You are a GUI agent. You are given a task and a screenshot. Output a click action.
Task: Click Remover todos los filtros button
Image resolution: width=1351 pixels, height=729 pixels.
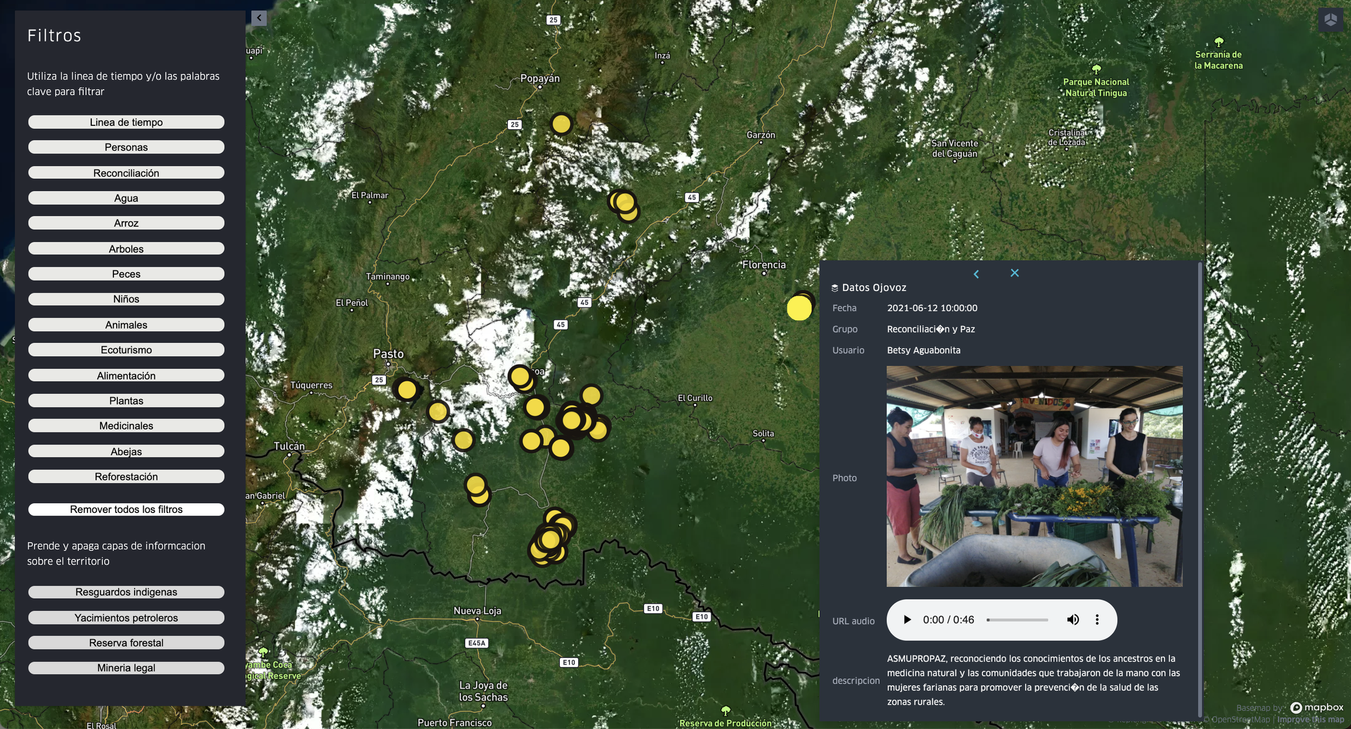pyautogui.click(x=126, y=509)
